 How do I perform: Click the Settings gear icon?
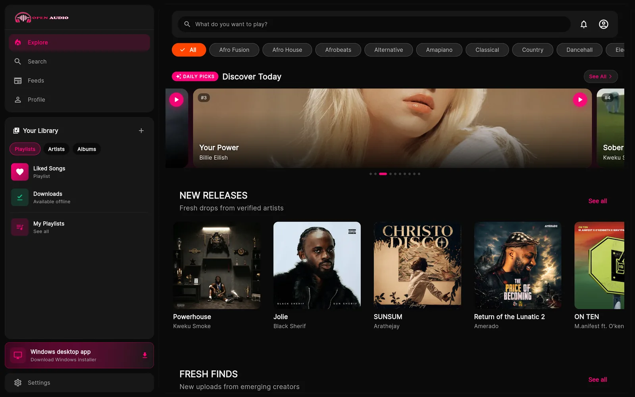tap(18, 383)
